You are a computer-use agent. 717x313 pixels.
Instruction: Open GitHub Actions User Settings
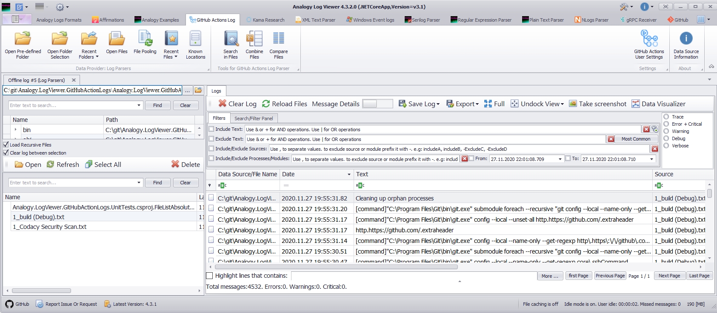[x=649, y=45]
